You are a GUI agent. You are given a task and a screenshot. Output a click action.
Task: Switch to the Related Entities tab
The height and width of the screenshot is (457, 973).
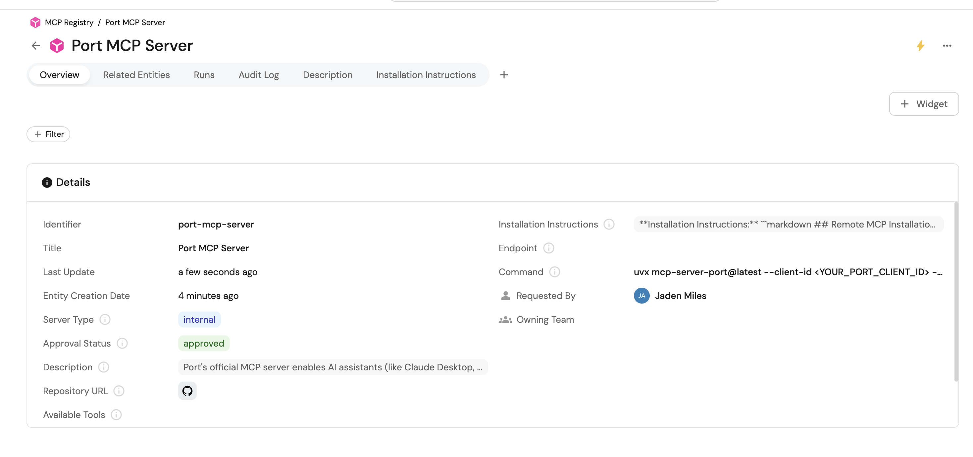point(136,75)
